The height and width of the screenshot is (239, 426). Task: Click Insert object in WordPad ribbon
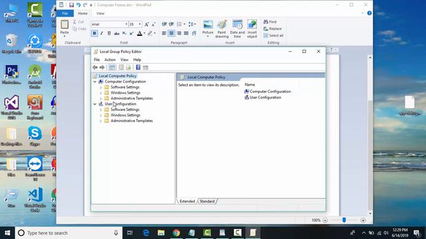(x=252, y=29)
